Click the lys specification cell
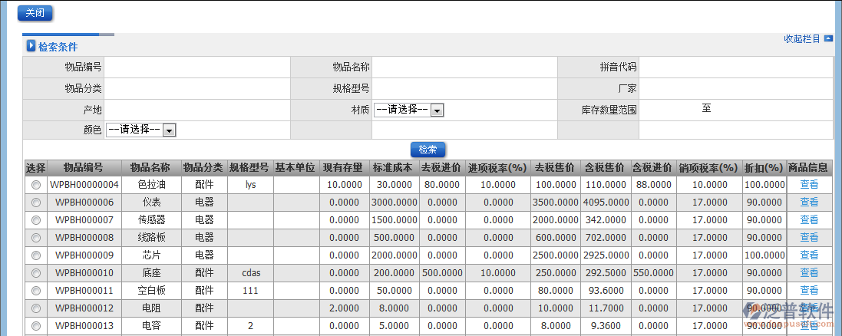This screenshot has width=842, height=336. [x=249, y=185]
